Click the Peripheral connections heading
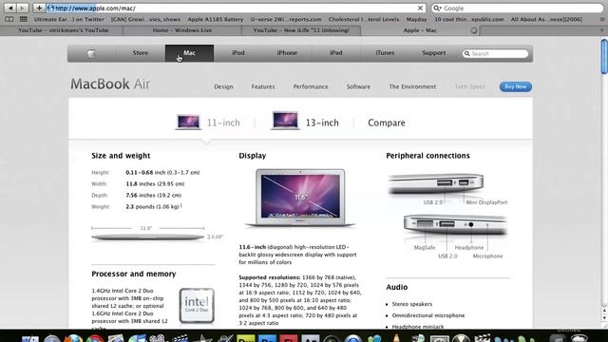 coord(427,156)
